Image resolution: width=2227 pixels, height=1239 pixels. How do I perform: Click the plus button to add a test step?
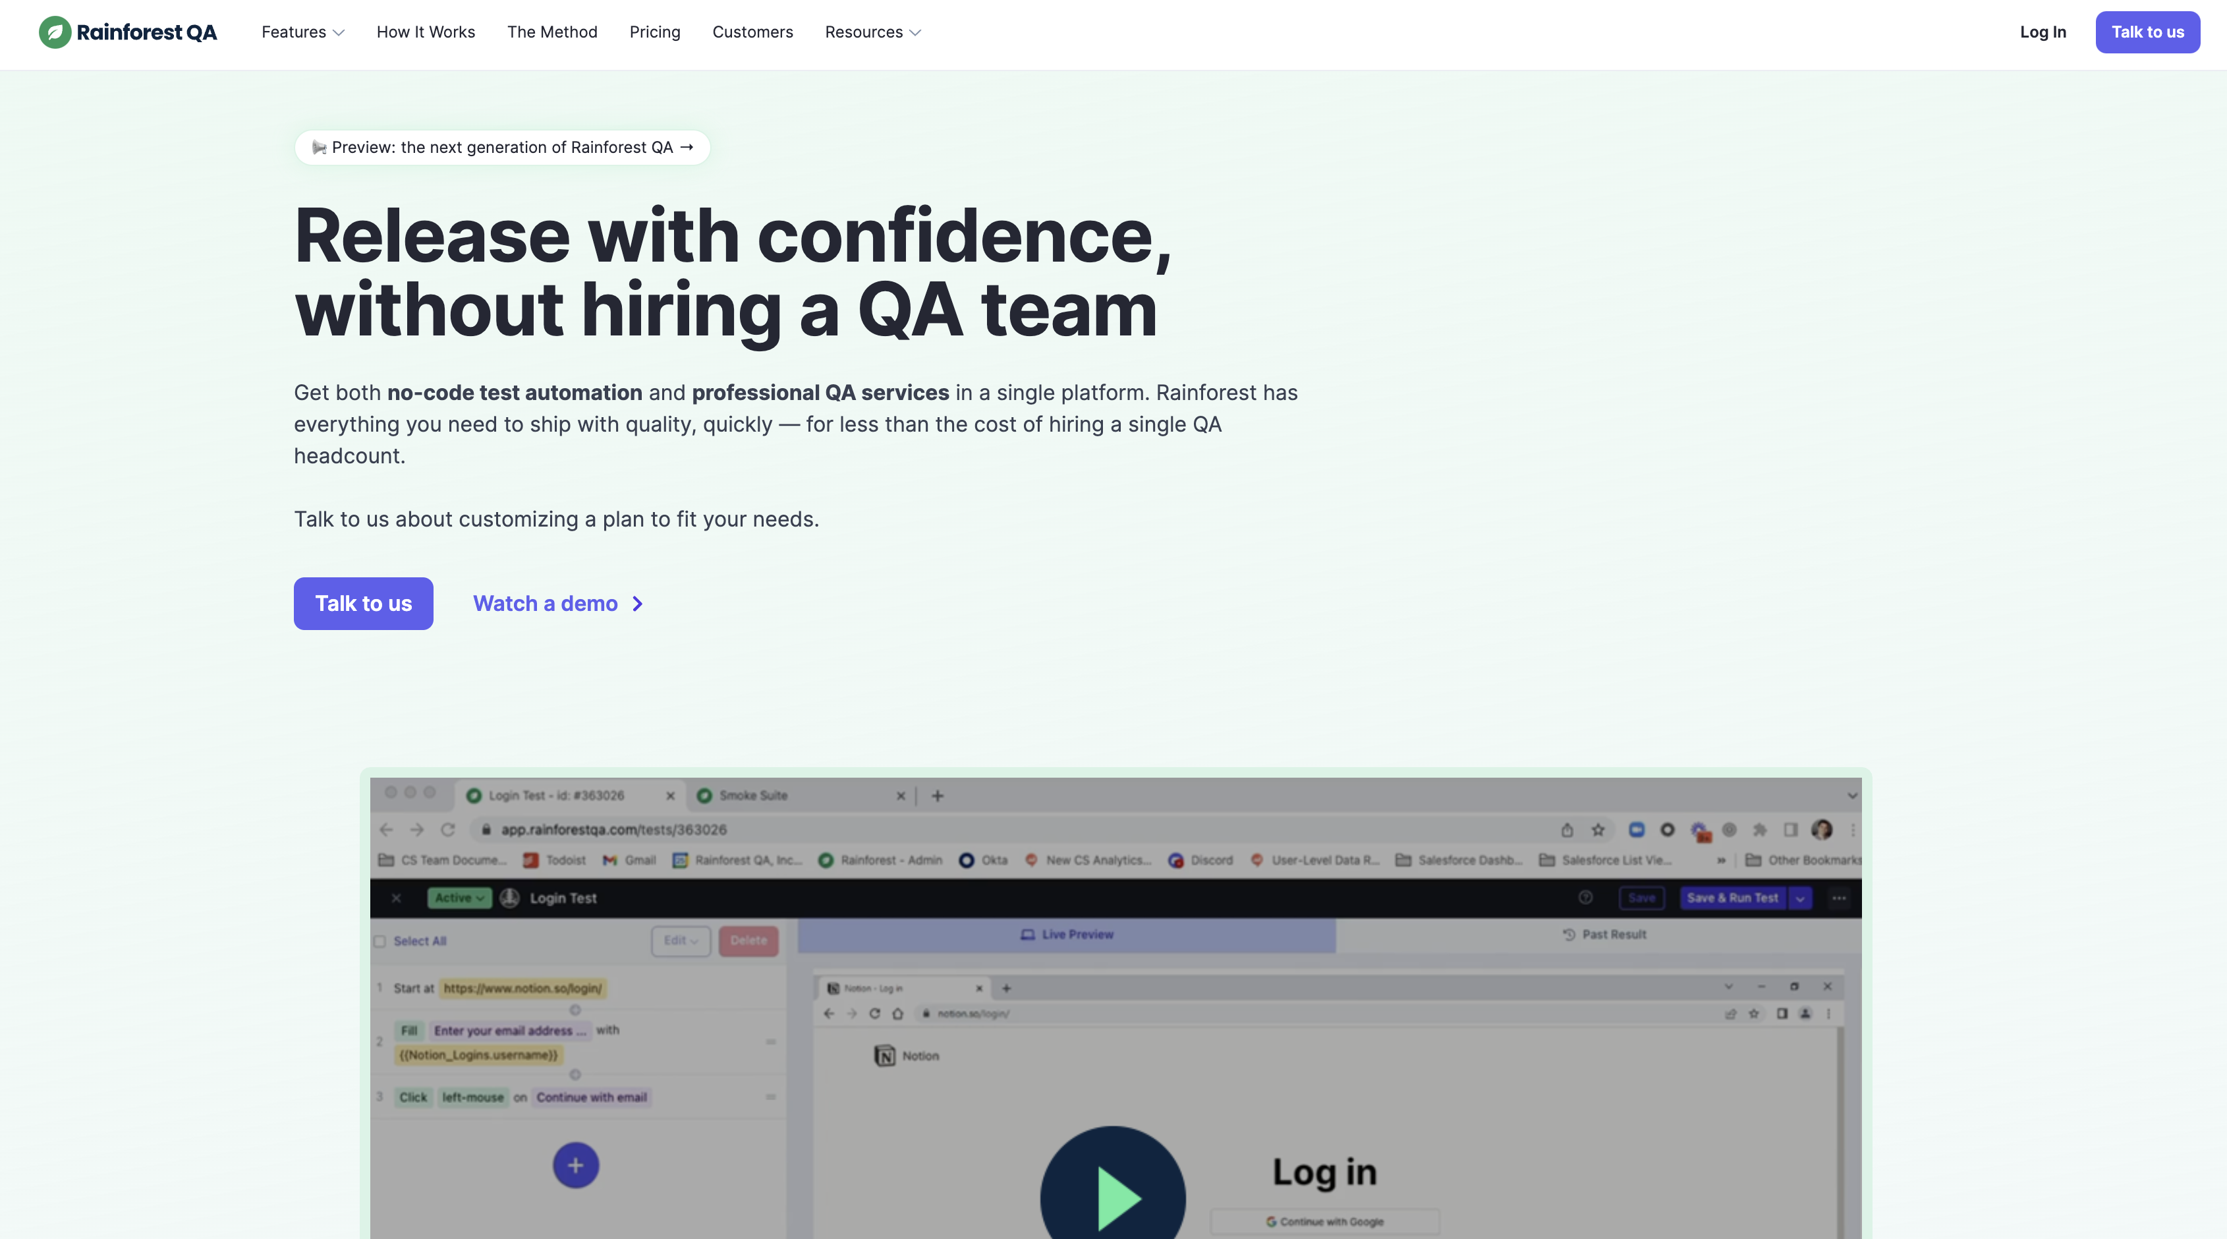click(x=575, y=1165)
